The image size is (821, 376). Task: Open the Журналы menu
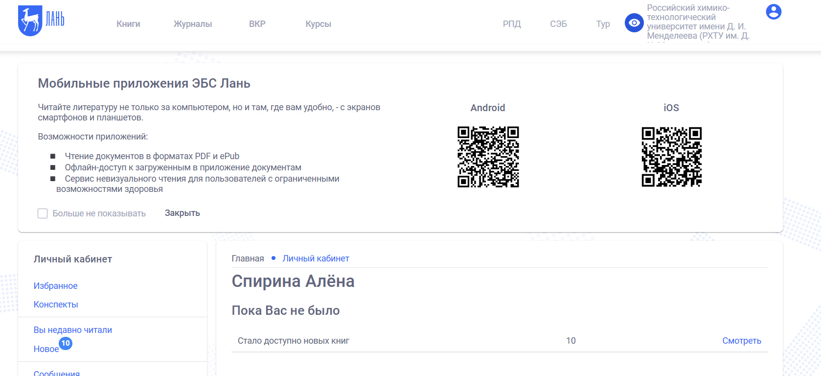[x=192, y=23]
